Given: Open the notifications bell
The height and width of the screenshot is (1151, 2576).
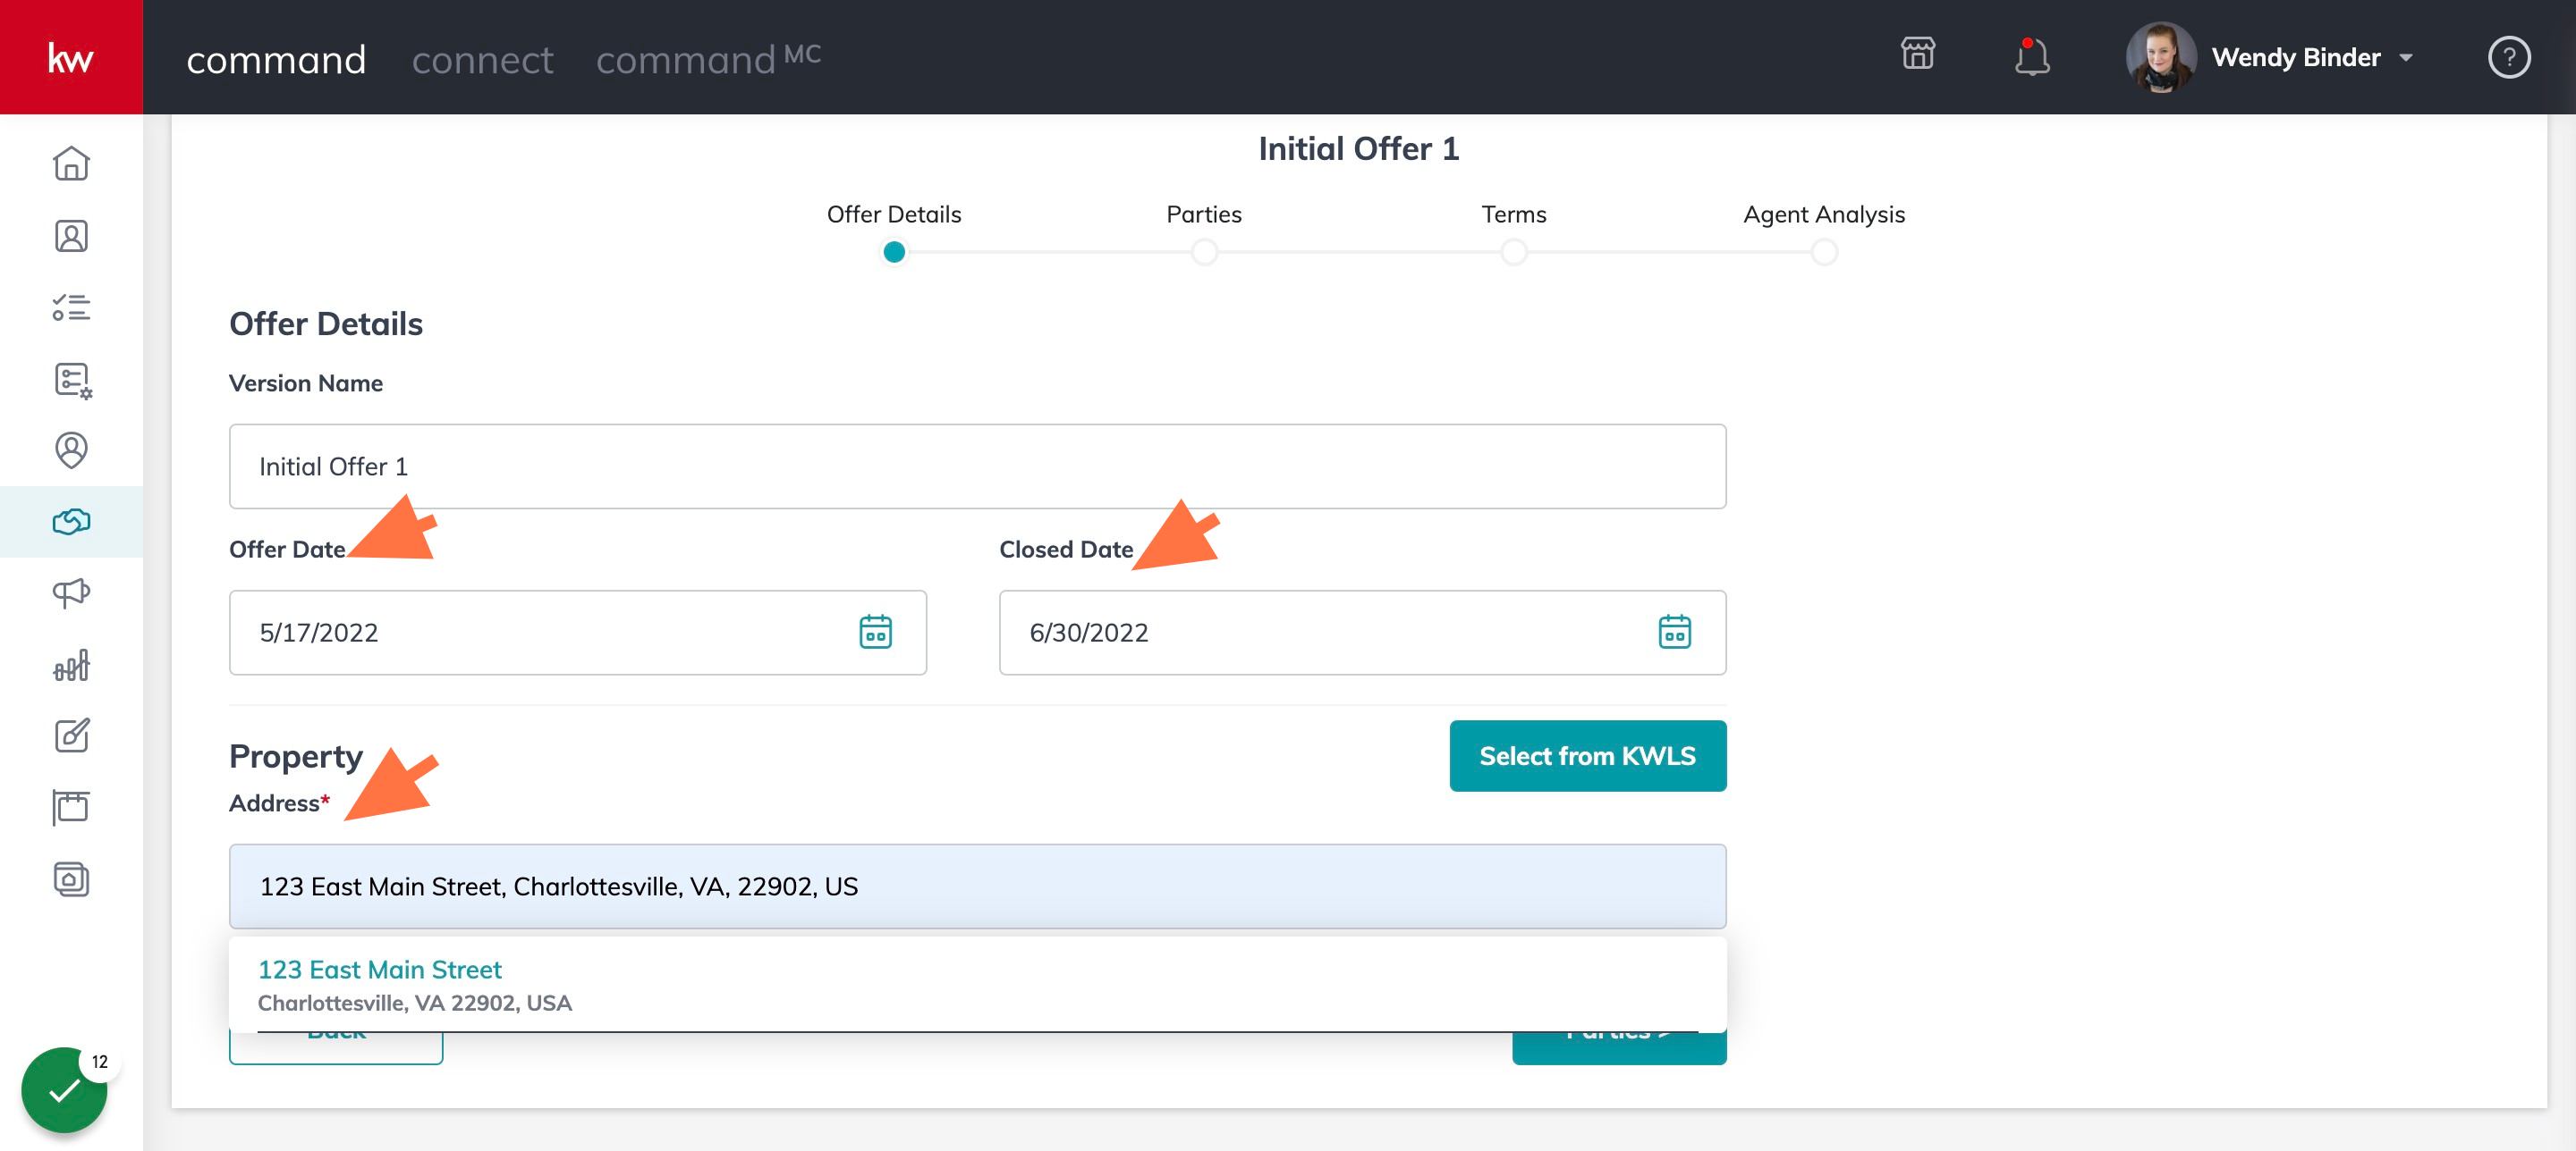Looking at the screenshot, I should pyautogui.click(x=2031, y=57).
